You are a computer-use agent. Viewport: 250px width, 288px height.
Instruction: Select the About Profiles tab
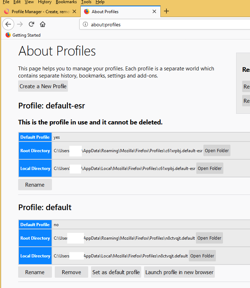120,12
